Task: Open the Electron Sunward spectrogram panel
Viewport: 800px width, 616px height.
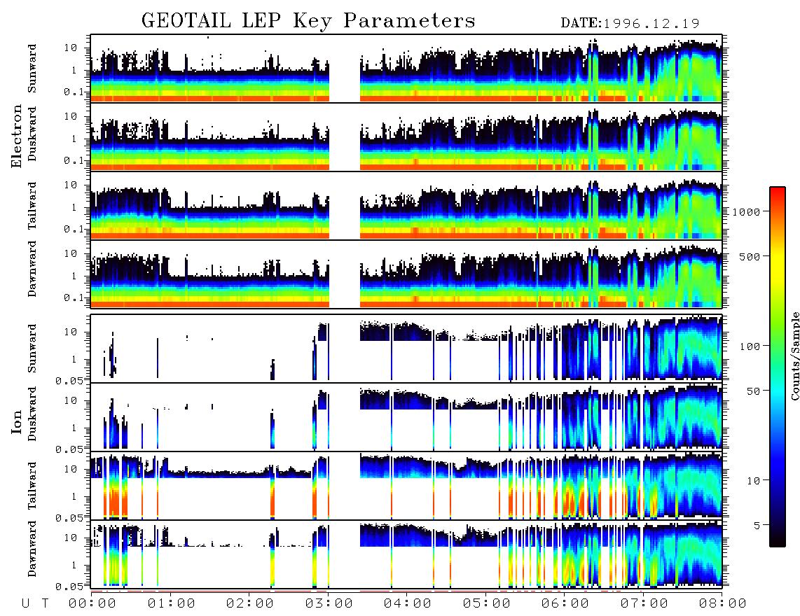Action: (x=406, y=69)
